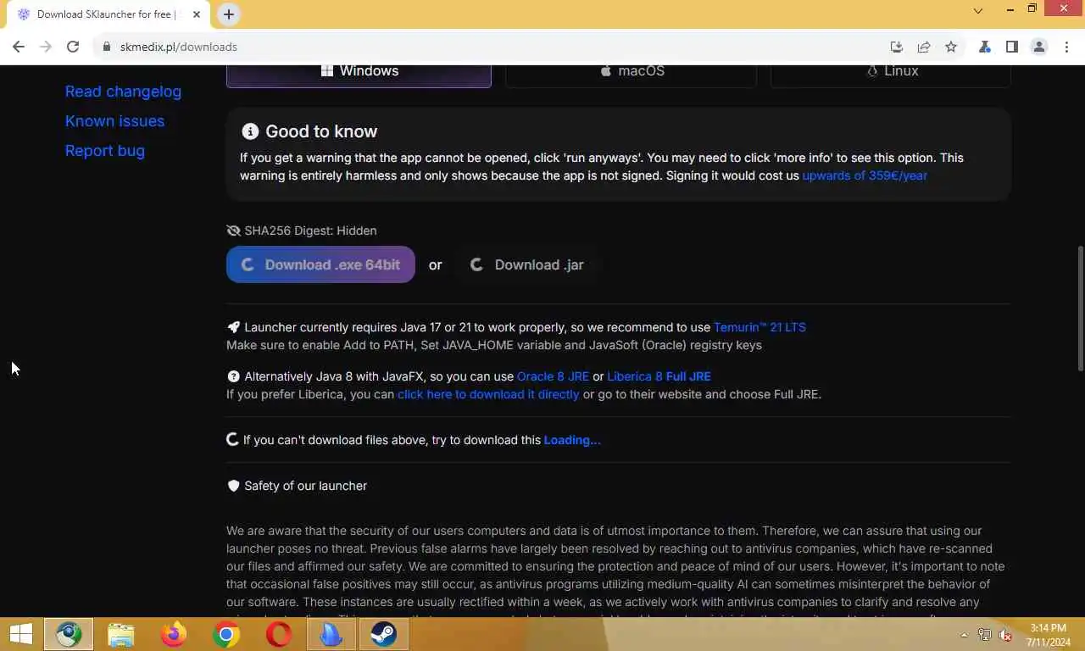The height and width of the screenshot is (651, 1085).
Task: Go back to the previous page
Action: (x=19, y=47)
